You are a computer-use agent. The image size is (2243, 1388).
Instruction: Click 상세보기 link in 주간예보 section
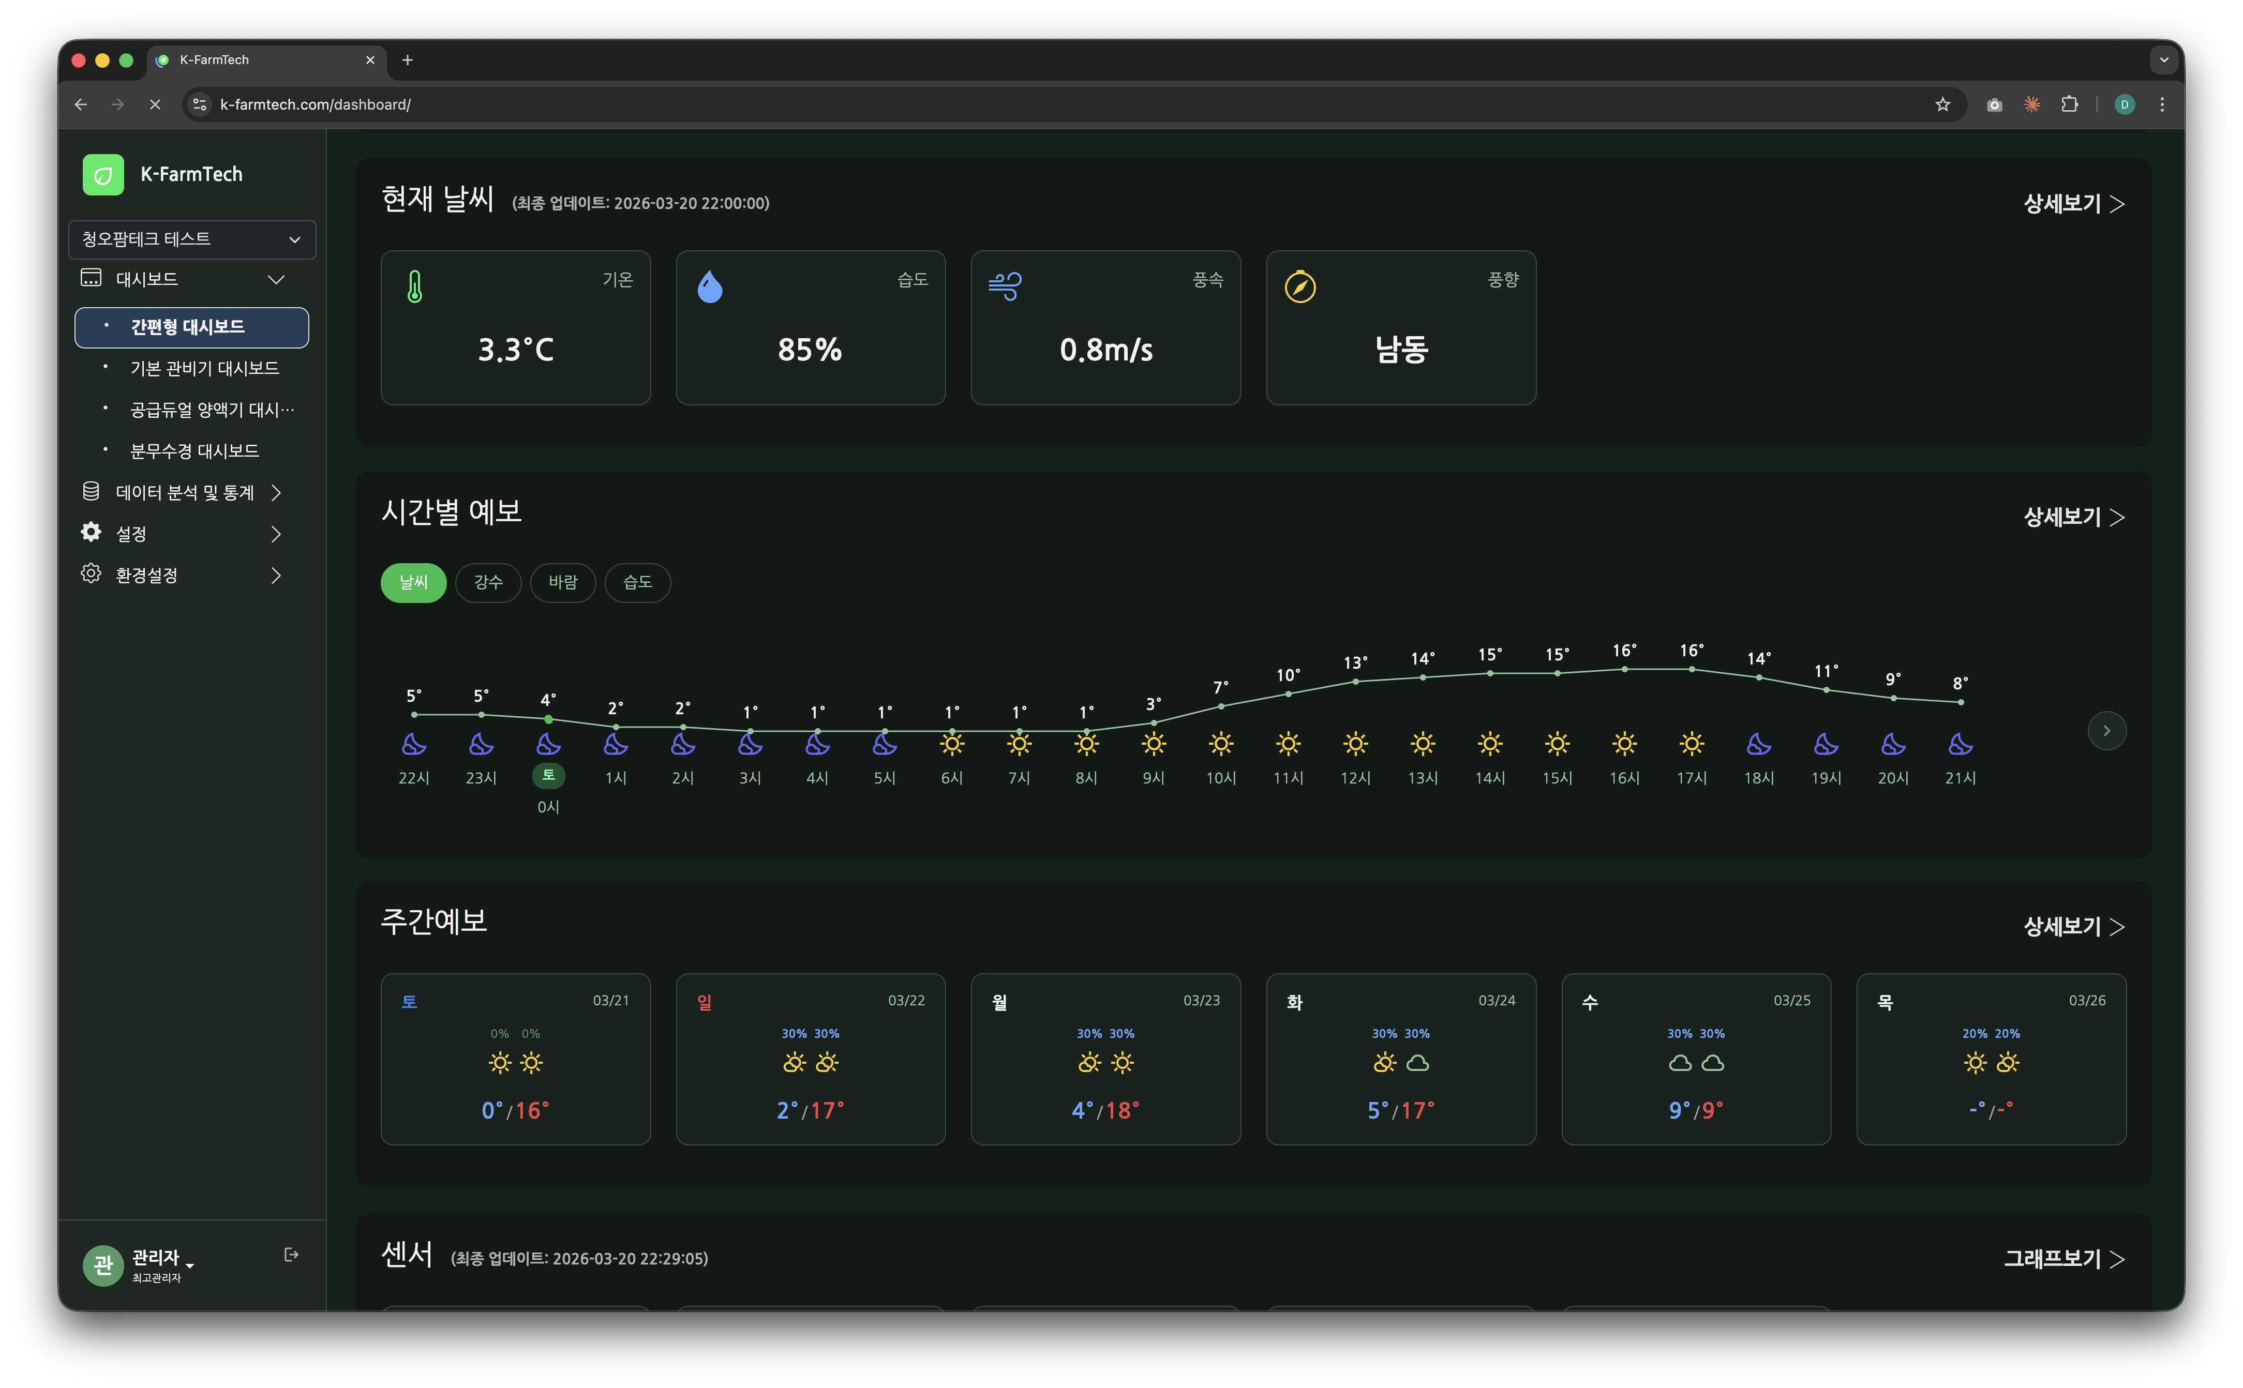tap(2073, 926)
